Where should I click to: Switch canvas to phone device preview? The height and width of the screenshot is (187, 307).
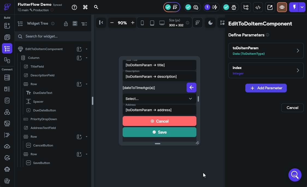[x=142, y=23]
